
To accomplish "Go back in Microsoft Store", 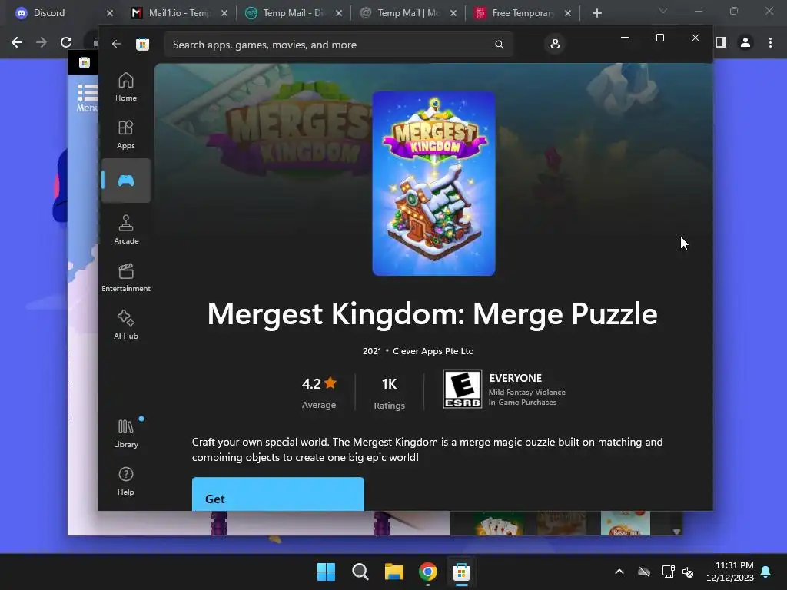I will [x=117, y=44].
